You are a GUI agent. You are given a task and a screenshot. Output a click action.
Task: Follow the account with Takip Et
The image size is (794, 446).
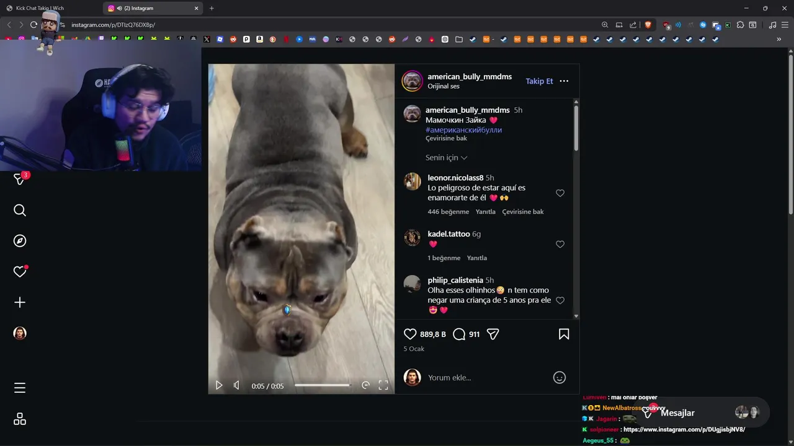pyautogui.click(x=539, y=81)
